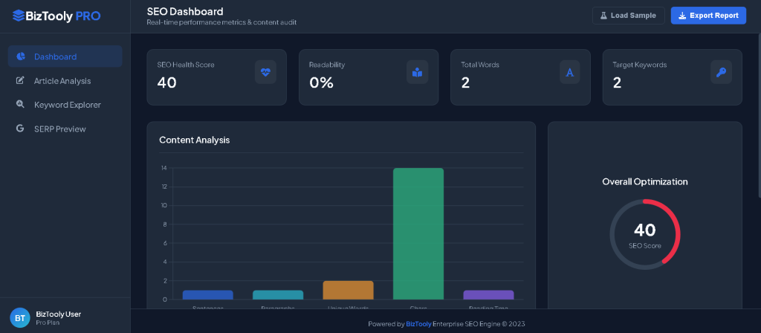Click the Real-time performance metrics subtitle
Image resolution: width=761 pixels, height=333 pixels.
221,22
